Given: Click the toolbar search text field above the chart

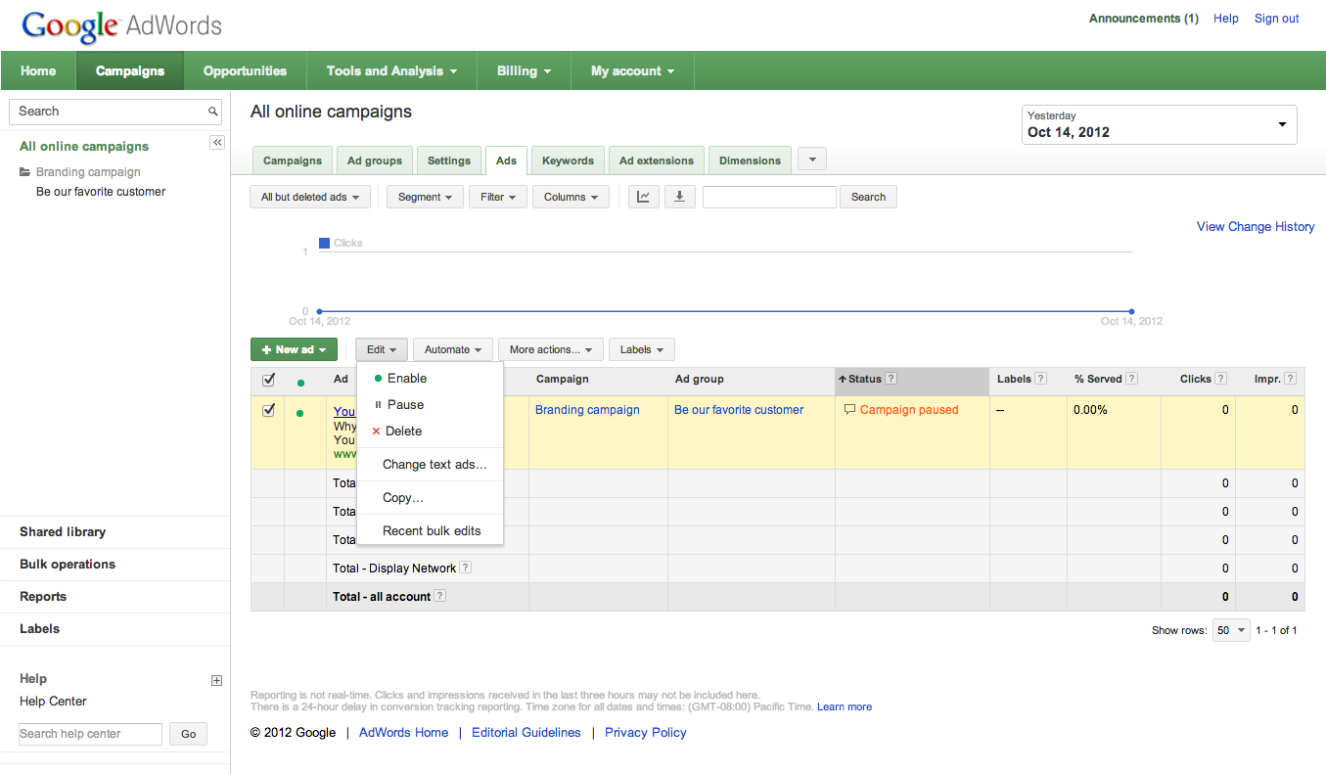Looking at the screenshot, I should tap(769, 197).
